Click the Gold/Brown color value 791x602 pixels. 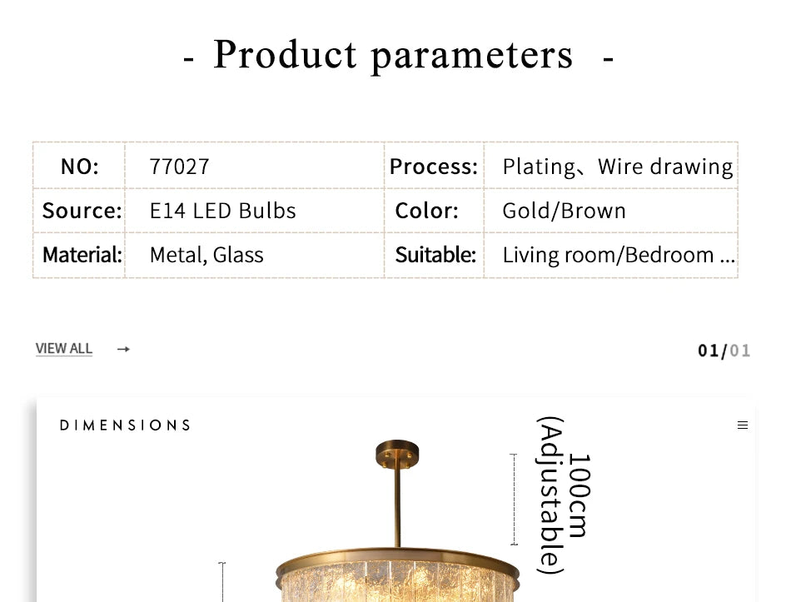pos(564,211)
